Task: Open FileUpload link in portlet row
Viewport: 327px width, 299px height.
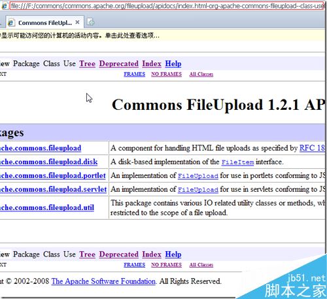Action: tap(198, 176)
